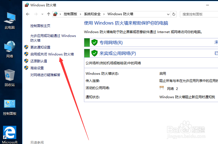Open 更改通知设置 link
Viewport: 218px width, 144px height.
pyautogui.click(x=40, y=47)
